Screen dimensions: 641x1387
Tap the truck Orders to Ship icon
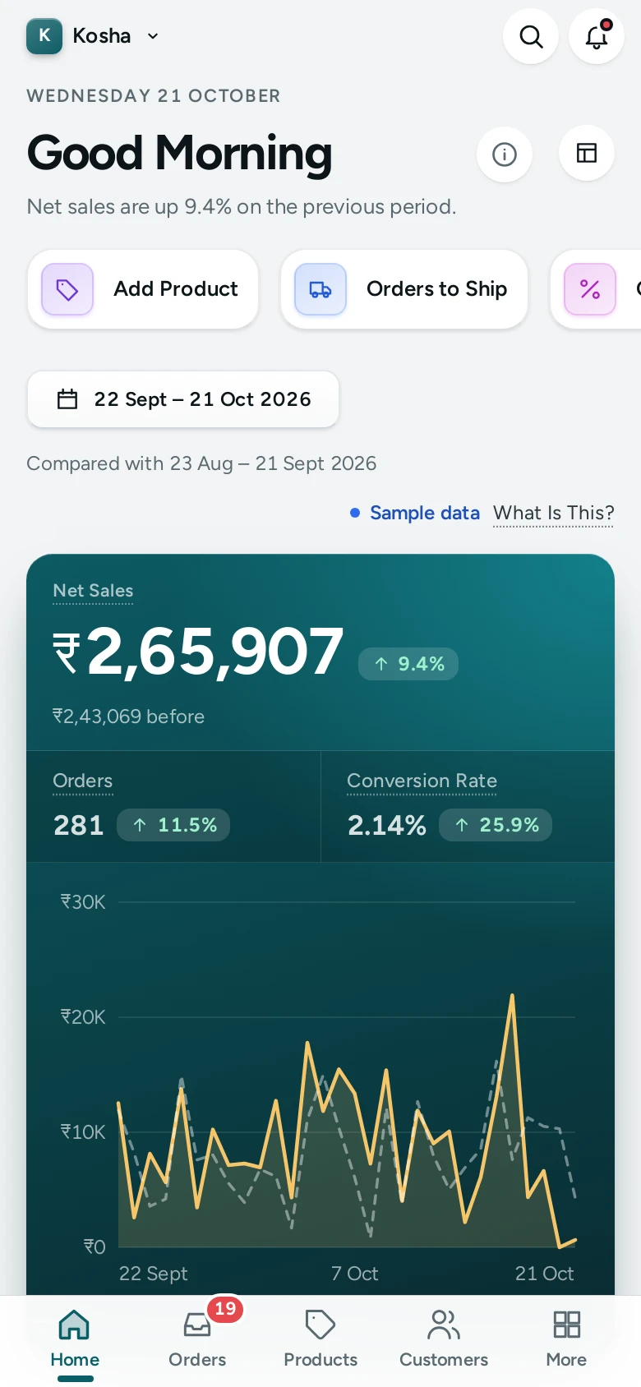click(x=320, y=289)
